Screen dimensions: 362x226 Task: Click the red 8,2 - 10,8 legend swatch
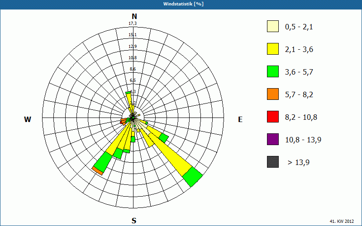[273, 117]
